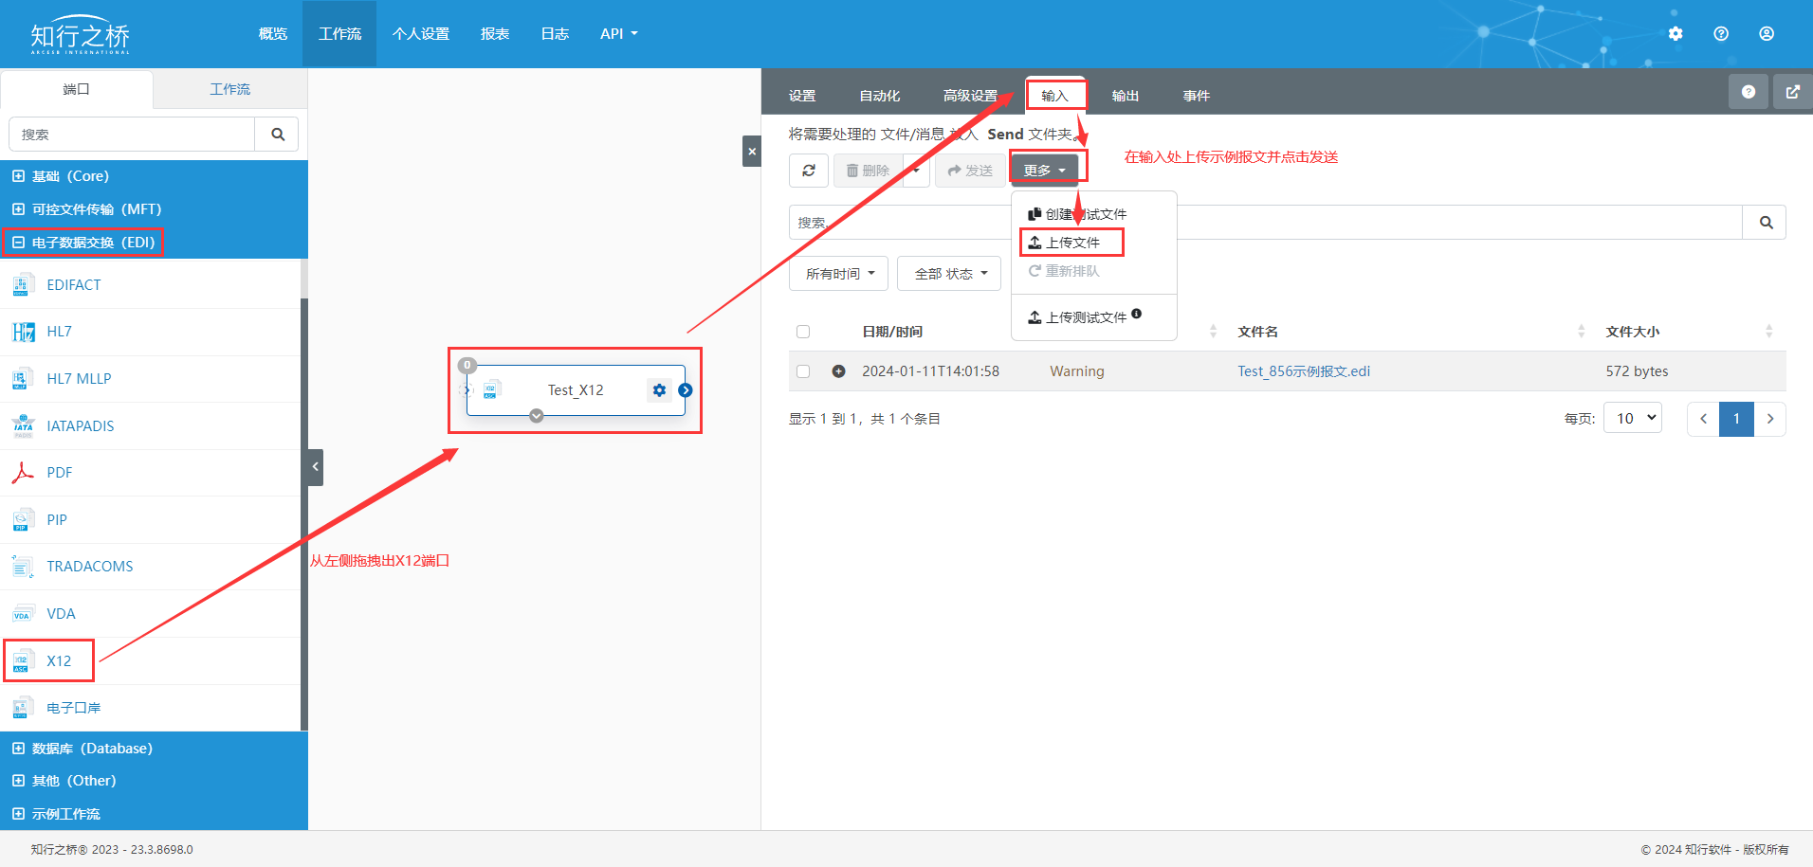This screenshot has width=1813, height=867.
Task: Open the Test_856示例报文.edi file link
Action: 1303,371
